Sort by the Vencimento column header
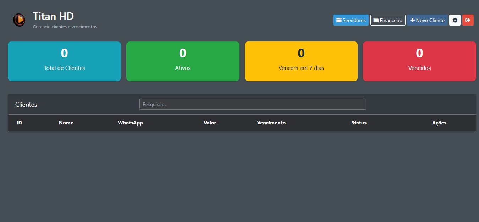The width and height of the screenshot is (479, 222). pos(271,123)
